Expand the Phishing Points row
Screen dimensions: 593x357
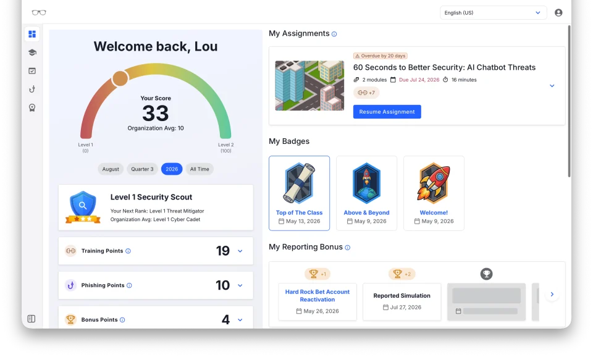[240, 285]
